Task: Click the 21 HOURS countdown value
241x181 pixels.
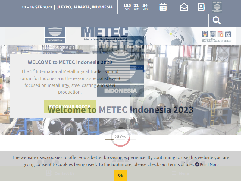Action: [136, 7]
